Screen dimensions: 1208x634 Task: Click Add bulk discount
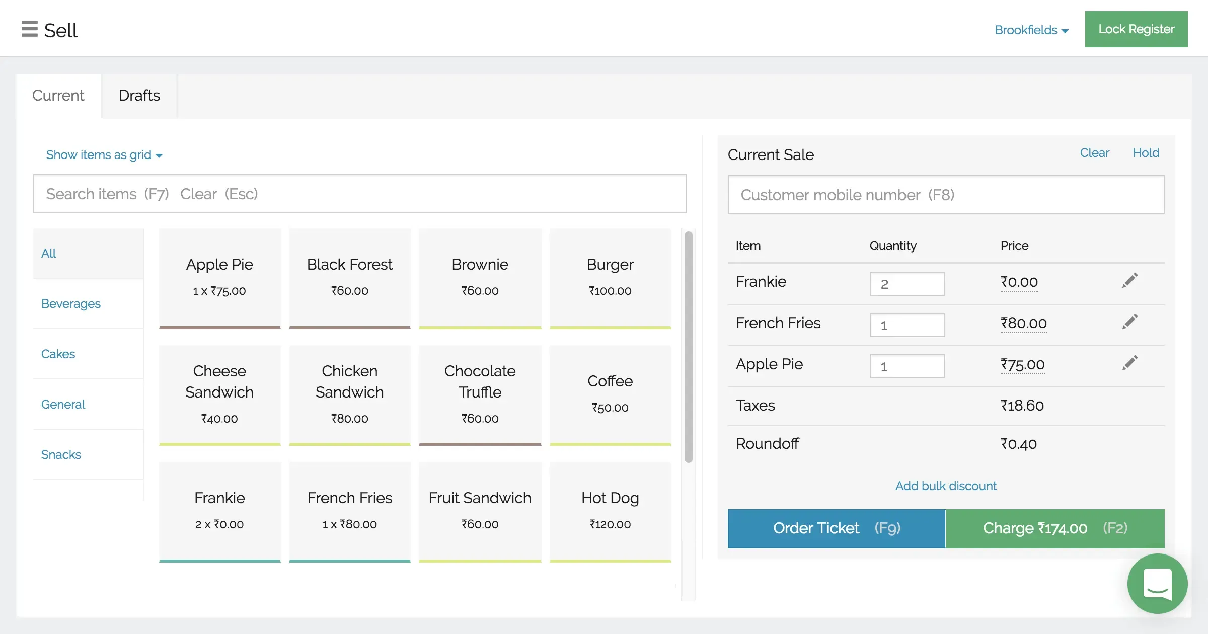tap(945, 486)
